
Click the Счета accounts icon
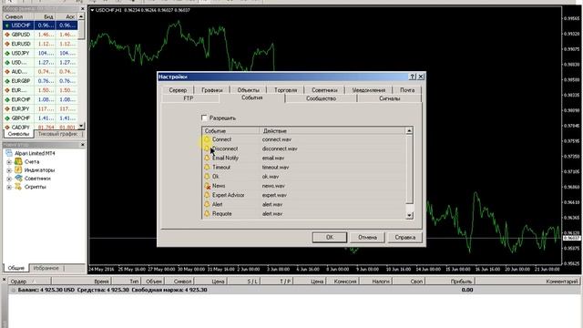pyautogui.click(x=18, y=162)
